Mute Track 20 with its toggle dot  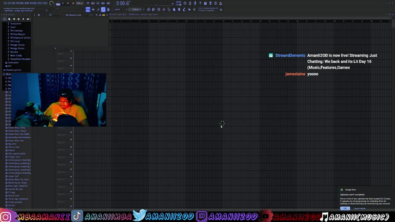tap(71, 169)
